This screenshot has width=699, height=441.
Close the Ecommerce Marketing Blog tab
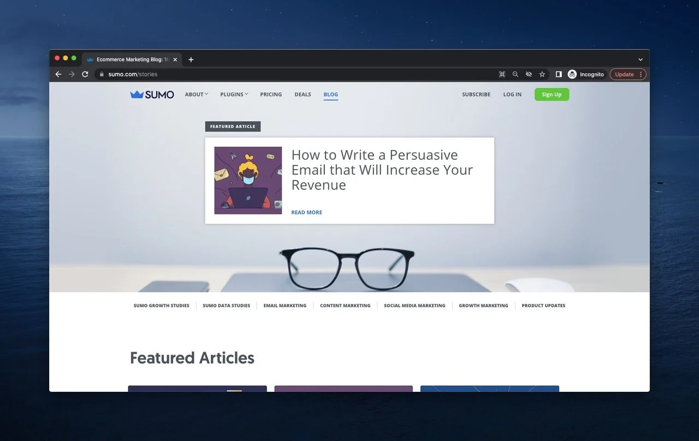[x=175, y=59]
